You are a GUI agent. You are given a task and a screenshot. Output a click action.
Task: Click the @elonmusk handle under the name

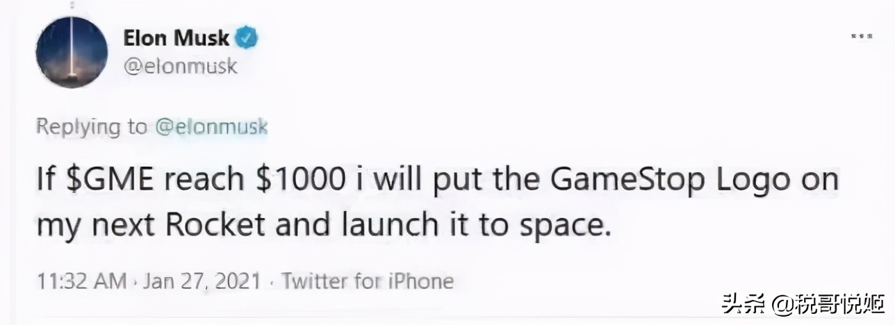coord(180,67)
